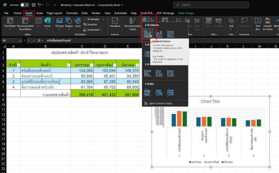The height and width of the screenshot is (173, 279).
Task: Open the filter dropdown for มกราคม column
Action: 92,65
